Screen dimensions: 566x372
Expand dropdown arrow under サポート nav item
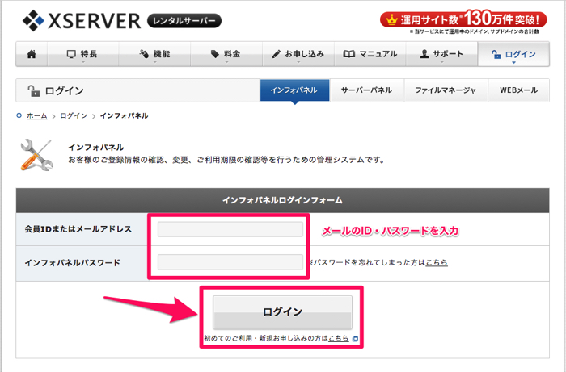(x=442, y=62)
